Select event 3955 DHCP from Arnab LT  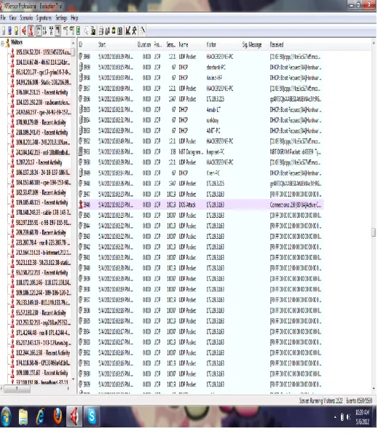(x=201, y=110)
